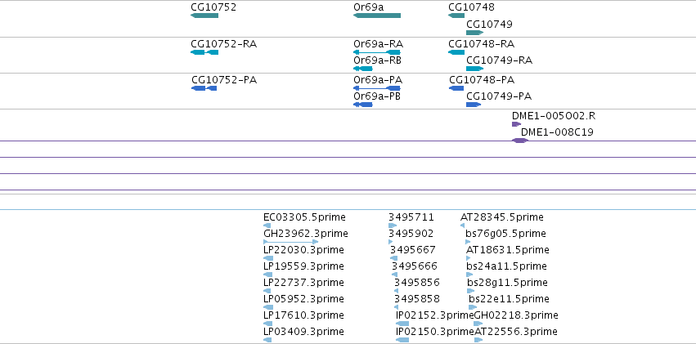Select the CG10749 gene feature
Viewport: 696px width, 344px height.
pos(474,33)
